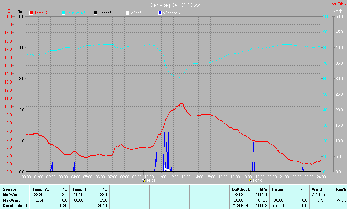Click the 'Luftdruck' column header
Image resolution: width=347 pixels, height=209 pixels.
pos(241,190)
